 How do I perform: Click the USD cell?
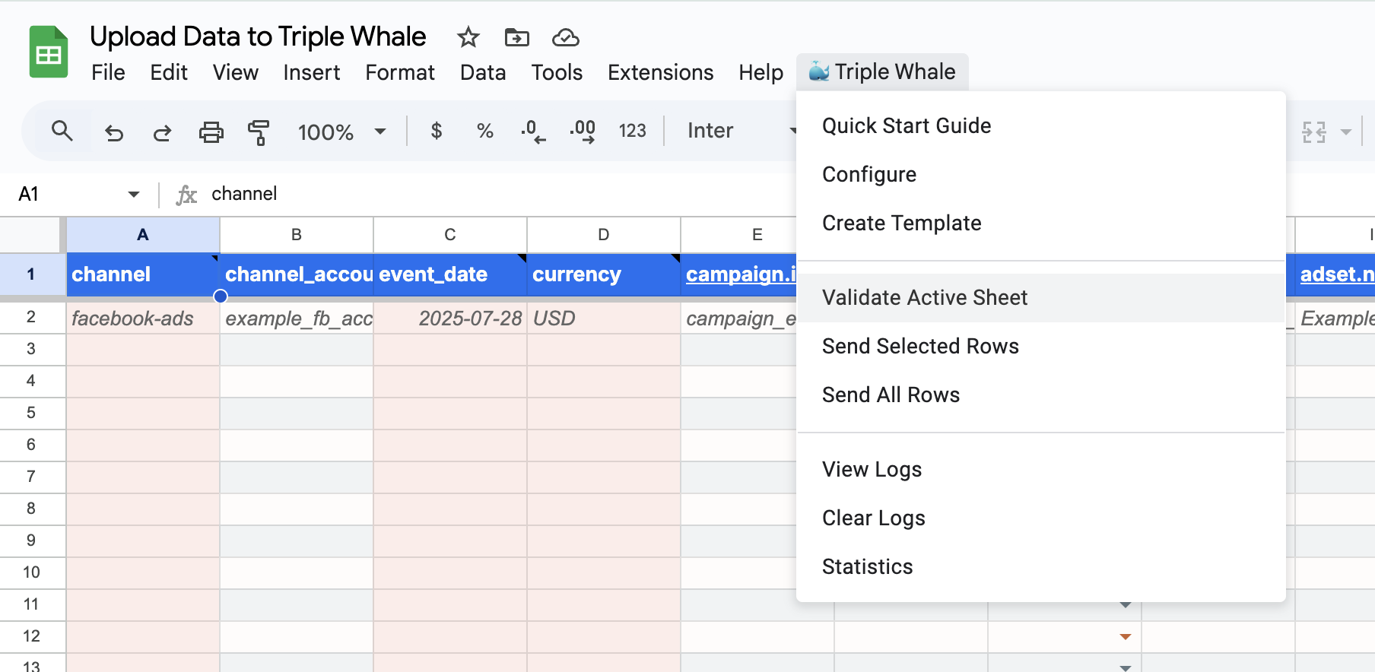tap(604, 318)
